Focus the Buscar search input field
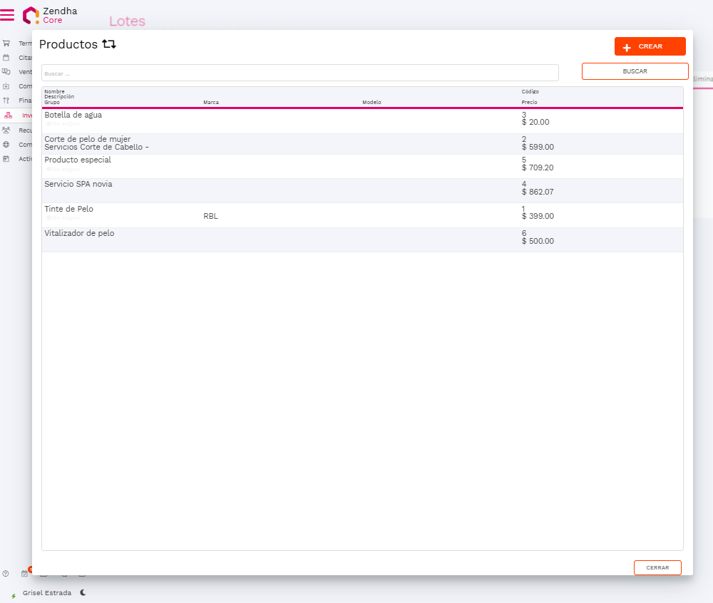This screenshot has height=603, width=713. 299,73
